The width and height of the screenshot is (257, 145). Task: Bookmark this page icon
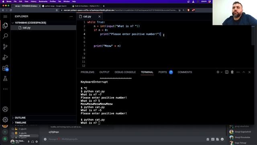[57, 10]
